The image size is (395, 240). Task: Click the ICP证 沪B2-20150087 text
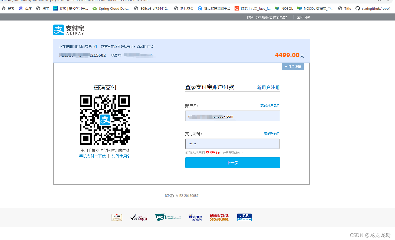point(182,196)
